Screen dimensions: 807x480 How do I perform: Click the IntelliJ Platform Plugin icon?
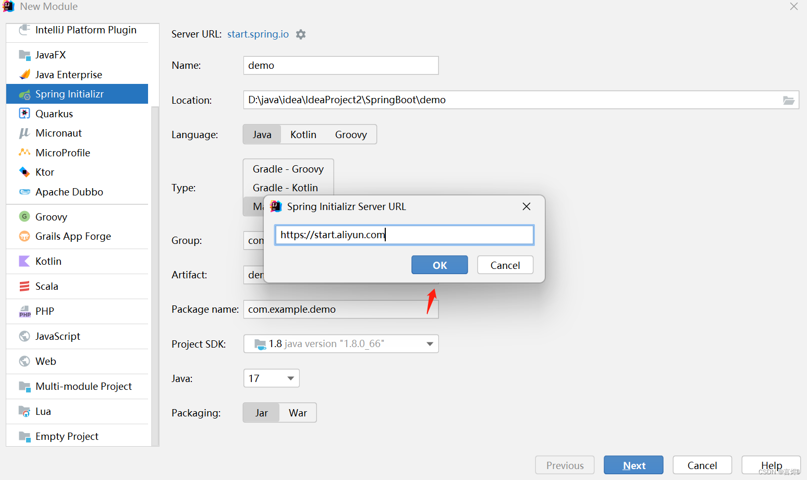24,30
